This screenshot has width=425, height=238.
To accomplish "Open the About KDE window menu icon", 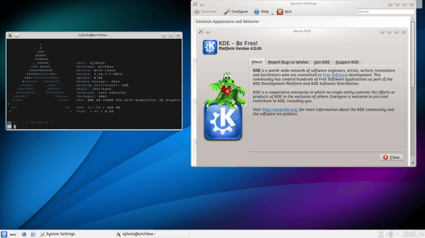I will tap(200, 31).
